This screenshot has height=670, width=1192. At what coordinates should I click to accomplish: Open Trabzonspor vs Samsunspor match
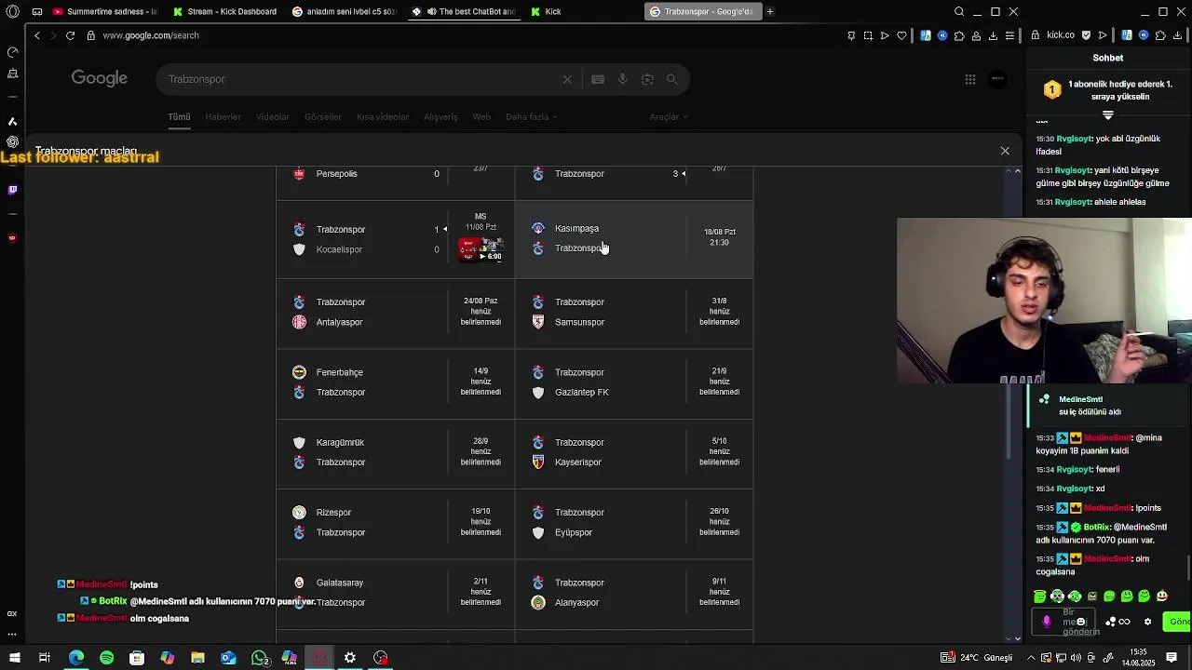[633, 313]
